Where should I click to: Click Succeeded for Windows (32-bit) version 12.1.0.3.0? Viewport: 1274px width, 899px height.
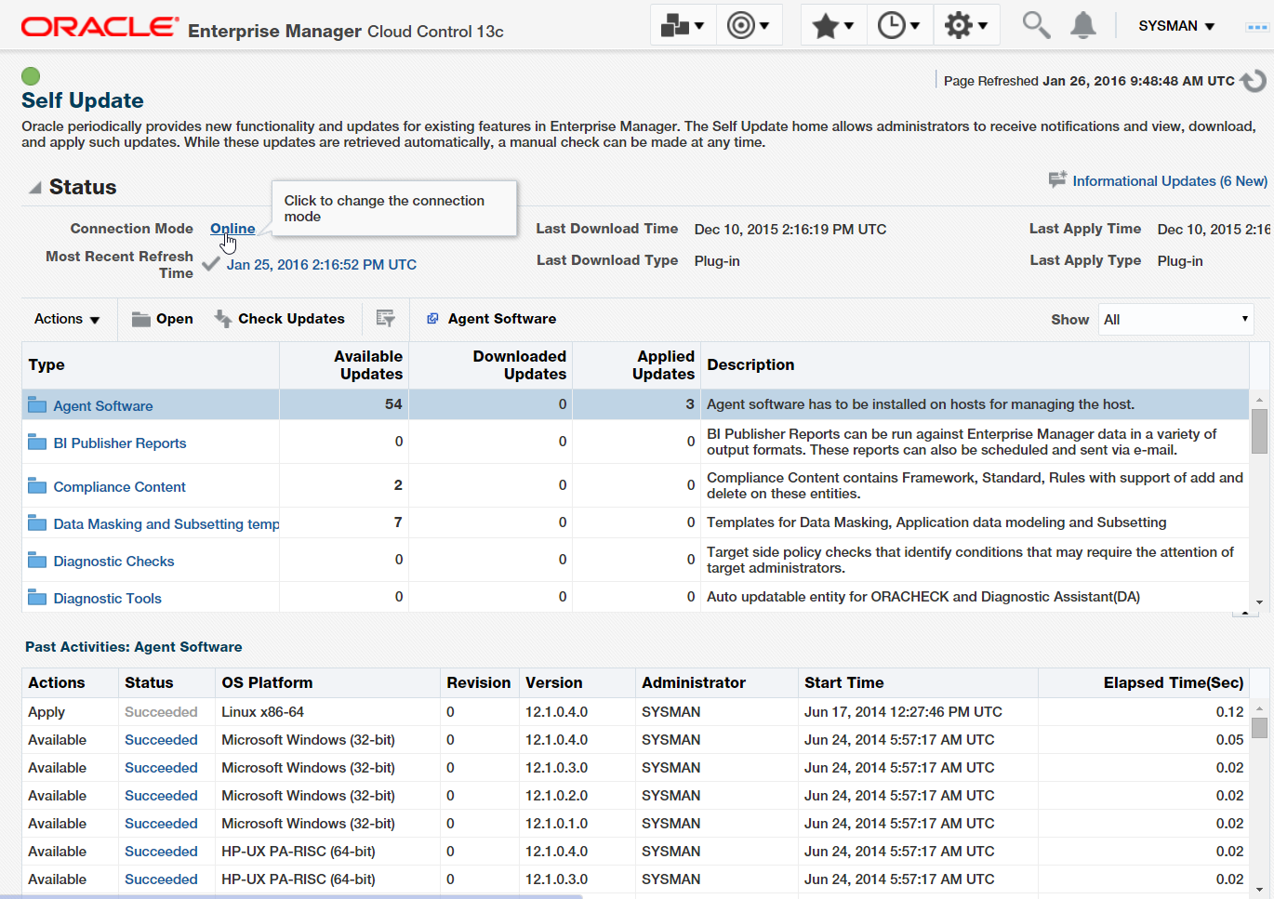coord(161,768)
